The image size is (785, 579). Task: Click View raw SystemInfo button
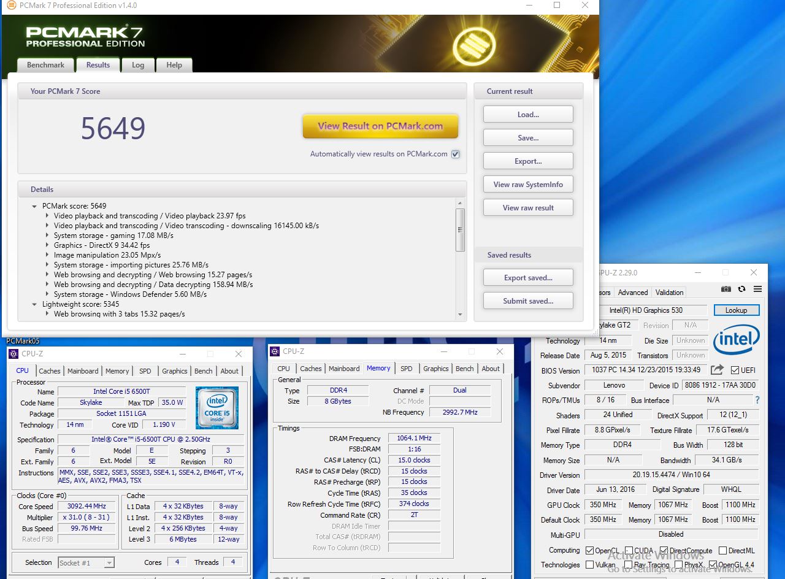point(528,185)
